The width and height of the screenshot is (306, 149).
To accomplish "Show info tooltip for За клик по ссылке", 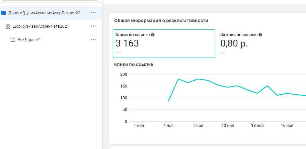I will tap(260, 35).
